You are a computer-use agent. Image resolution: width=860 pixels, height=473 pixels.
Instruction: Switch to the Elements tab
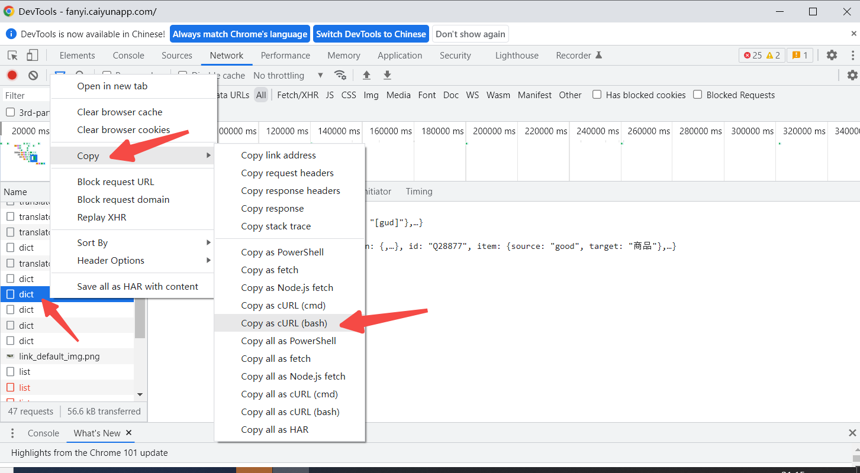point(77,56)
